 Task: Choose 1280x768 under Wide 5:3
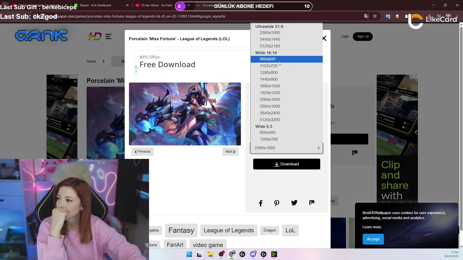(x=286, y=139)
